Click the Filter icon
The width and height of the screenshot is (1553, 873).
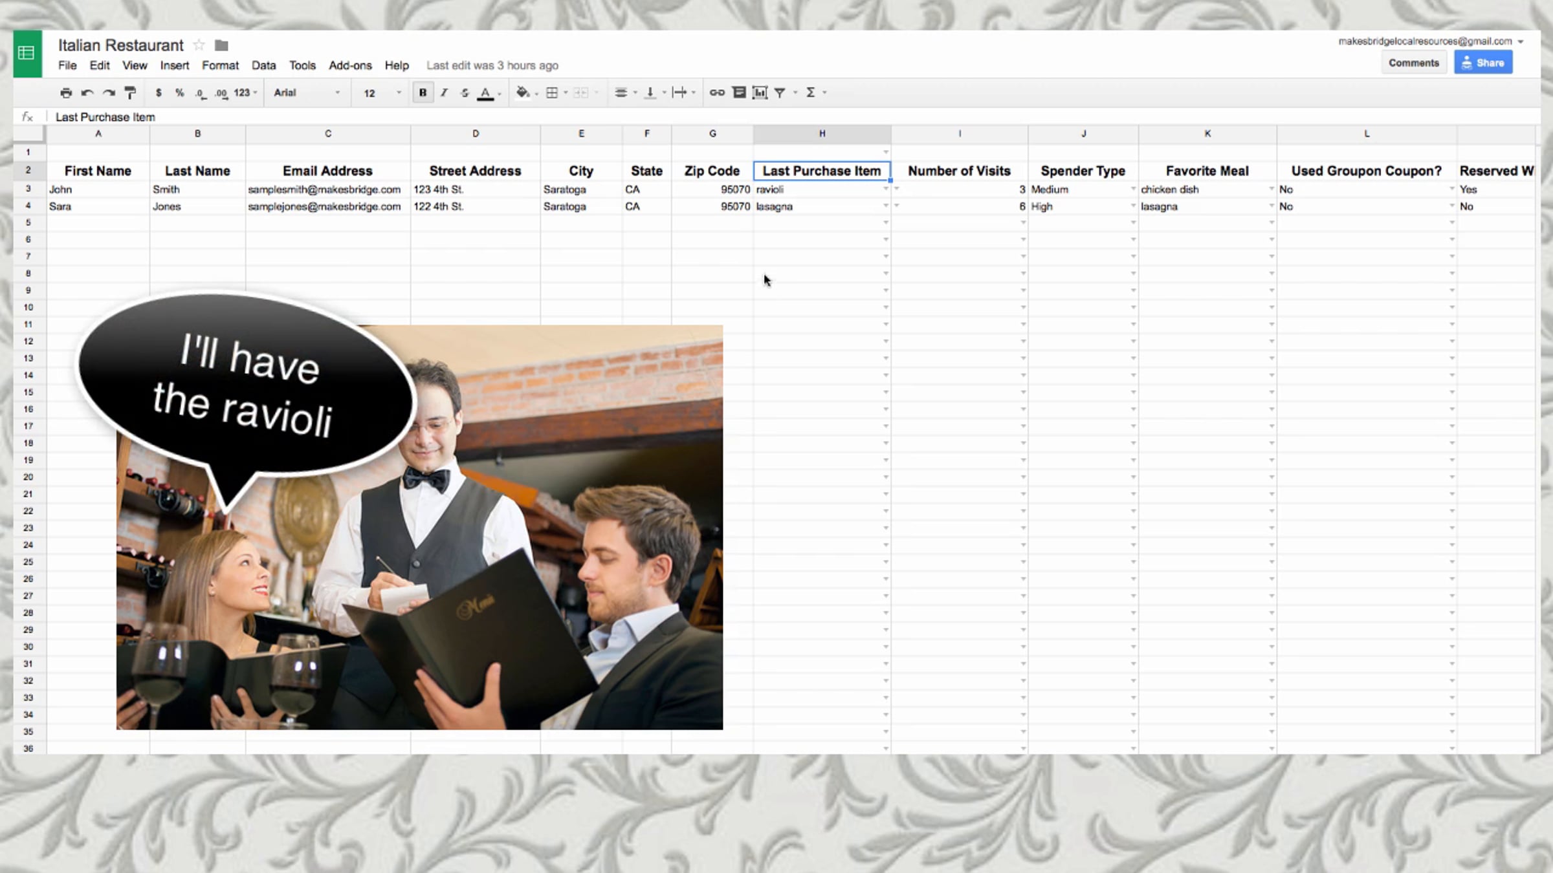780,92
